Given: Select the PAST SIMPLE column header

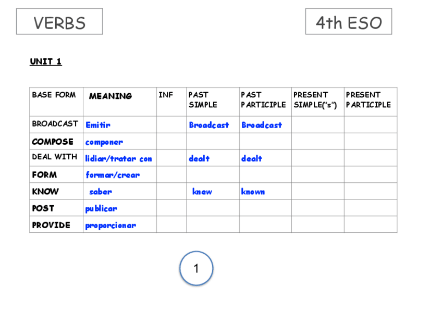Looking at the screenshot, I should [x=203, y=100].
